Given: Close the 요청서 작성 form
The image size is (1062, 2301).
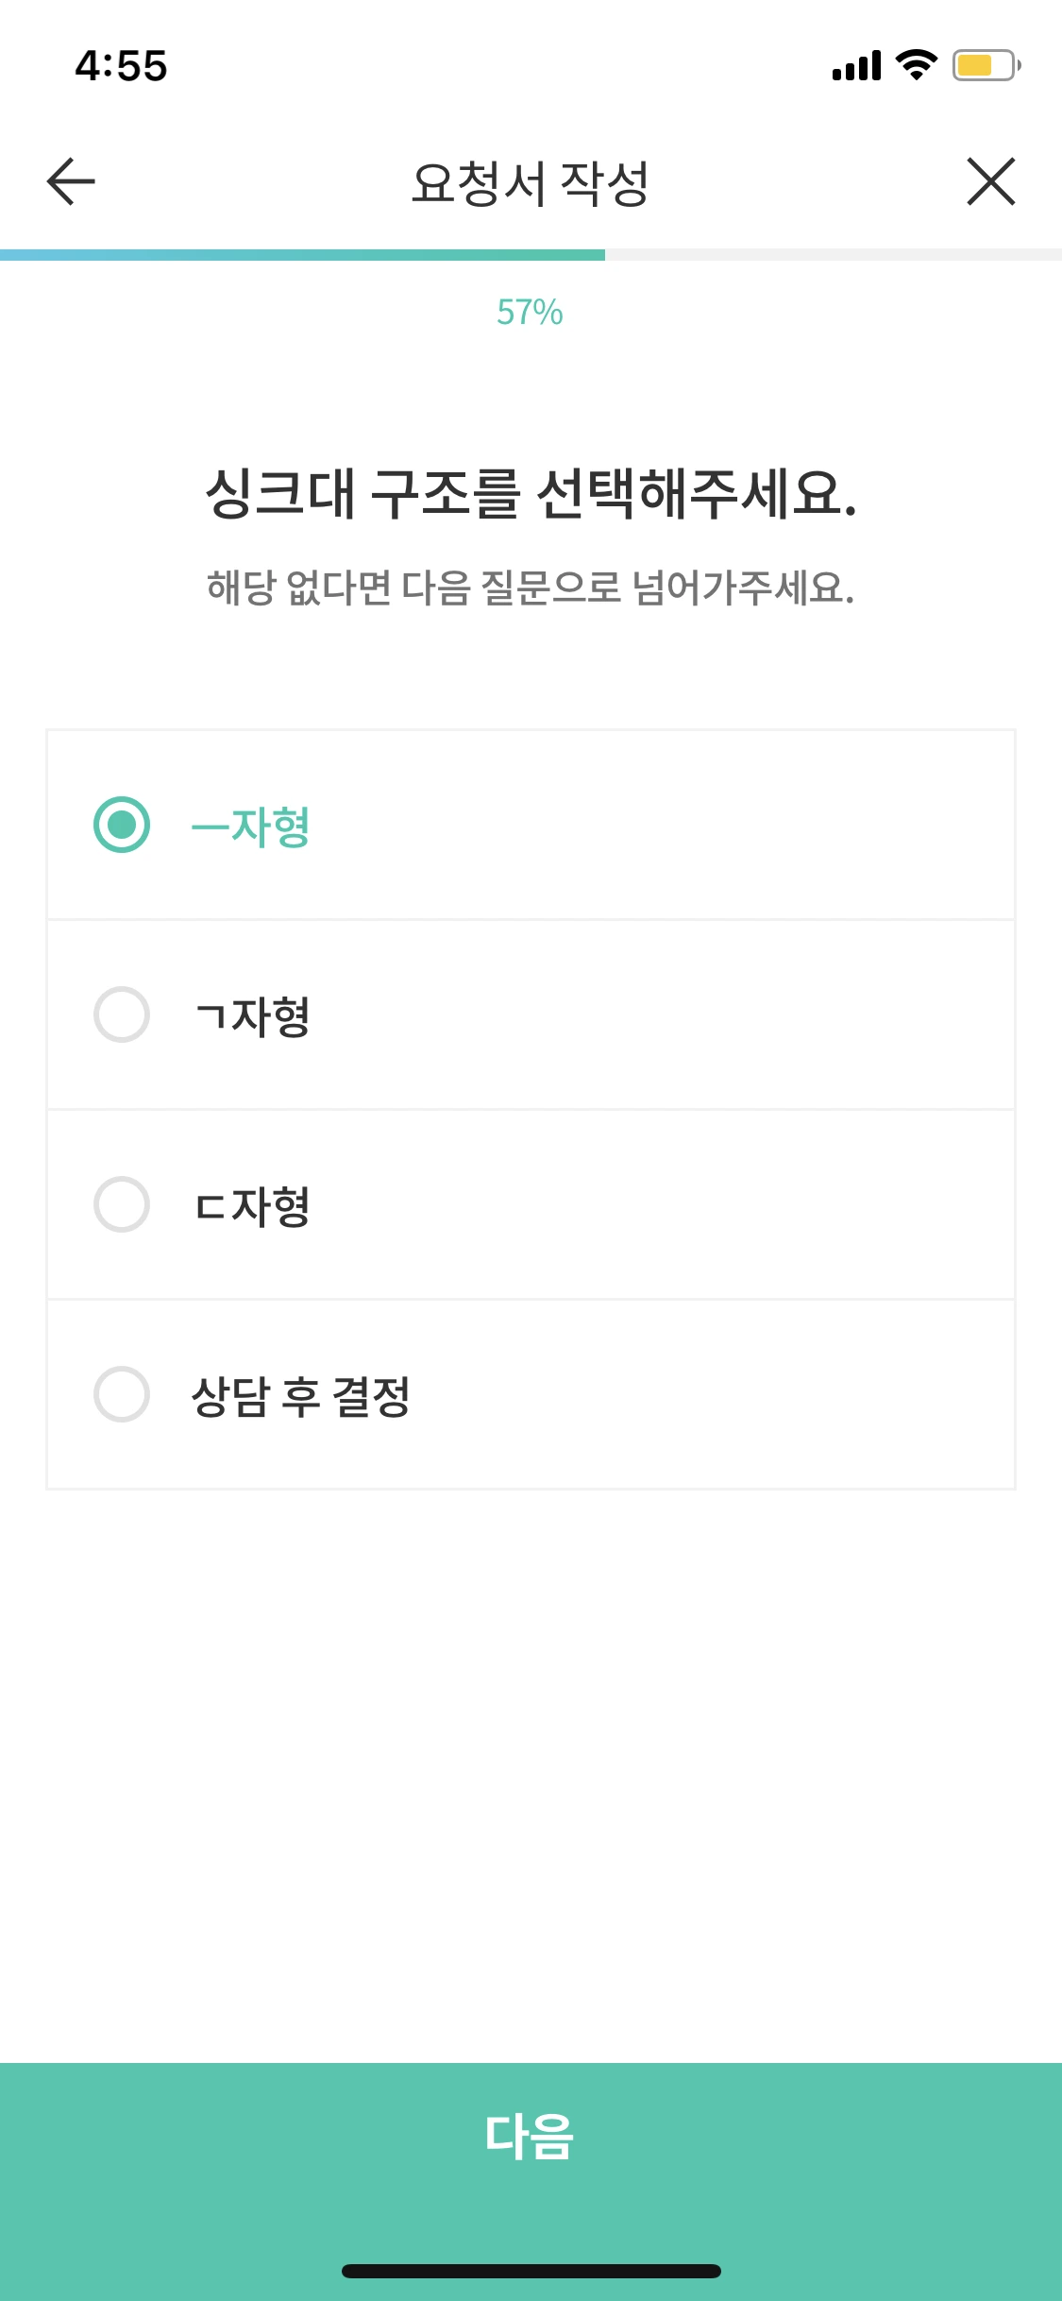Looking at the screenshot, I should point(990,181).
